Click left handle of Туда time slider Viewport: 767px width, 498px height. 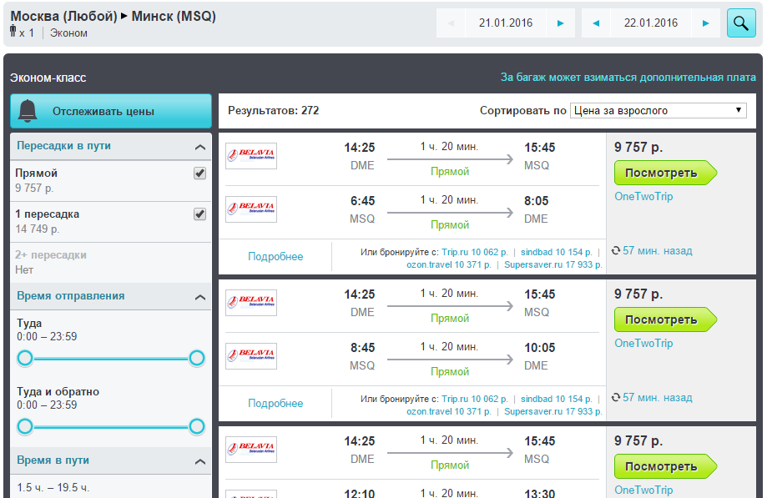(x=25, y=358)
